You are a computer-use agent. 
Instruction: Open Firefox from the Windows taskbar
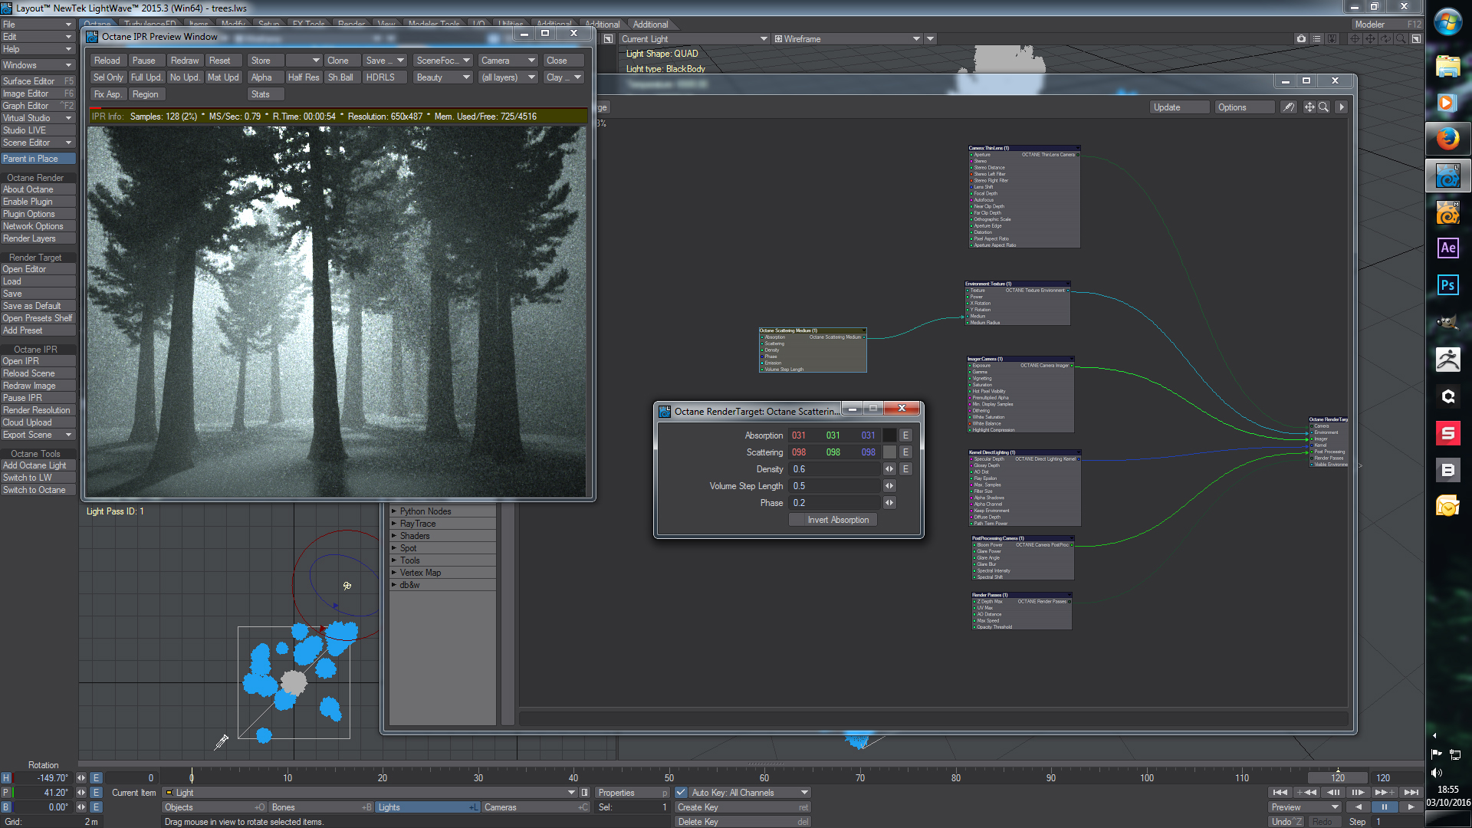[x=1447, y=139]
